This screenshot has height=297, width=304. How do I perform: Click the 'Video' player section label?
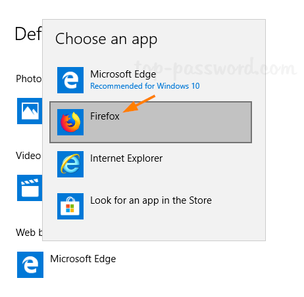click(x=28, y=156)
